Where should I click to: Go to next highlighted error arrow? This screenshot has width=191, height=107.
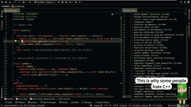click(x=120, y=14)
